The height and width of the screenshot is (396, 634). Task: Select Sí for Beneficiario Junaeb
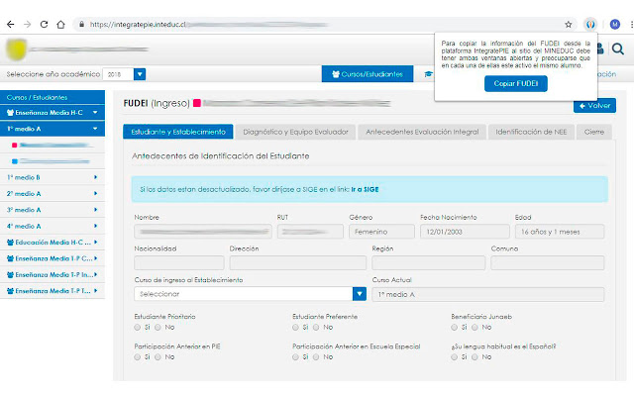pyautogui.click(x=454, y=328)
